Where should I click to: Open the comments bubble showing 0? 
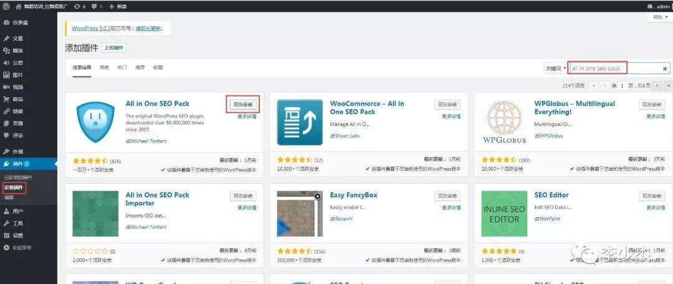click(x=97, y=6)
